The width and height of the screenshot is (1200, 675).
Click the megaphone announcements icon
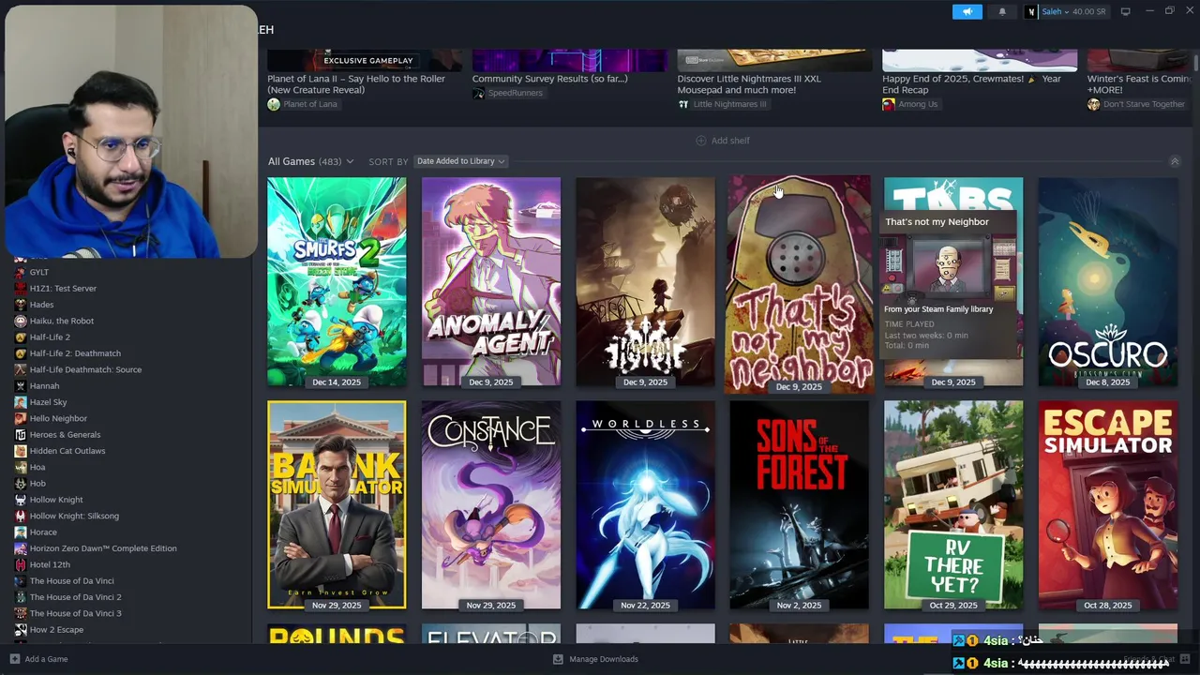tap(967, 11)
